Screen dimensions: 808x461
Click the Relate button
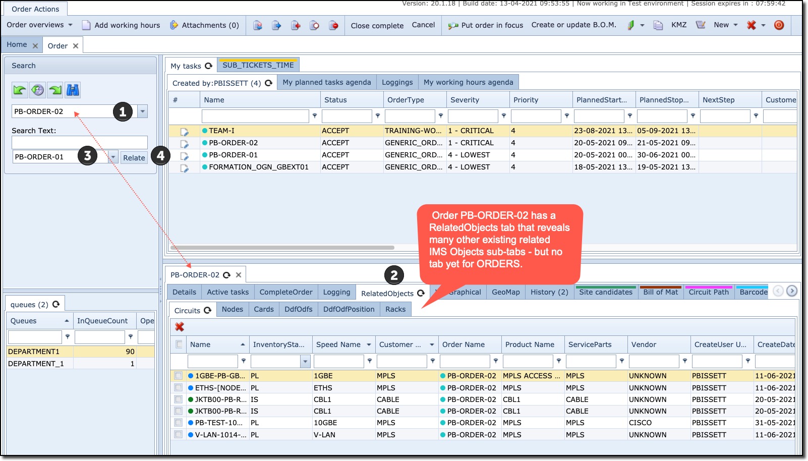coord(134,157)
